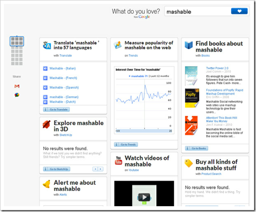256x212 pixels.
Task: Play audio for Mashable Dutch translation
Action: 45,102
